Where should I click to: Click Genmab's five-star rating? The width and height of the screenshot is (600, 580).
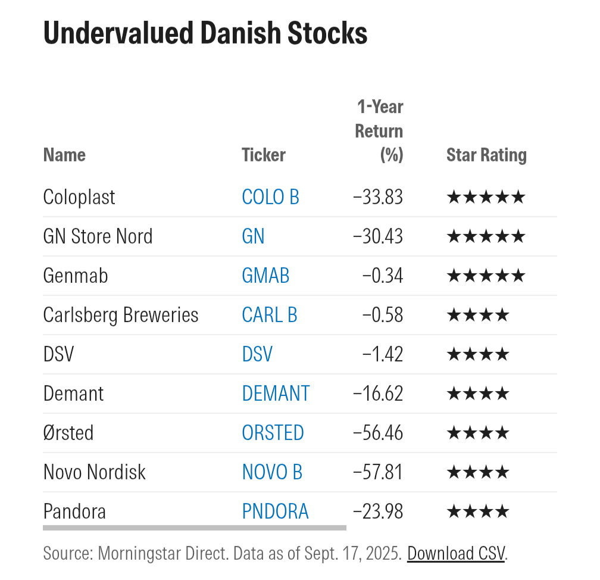[486, 276]
